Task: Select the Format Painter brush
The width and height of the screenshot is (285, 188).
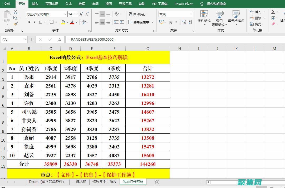Action: (16, 24)
